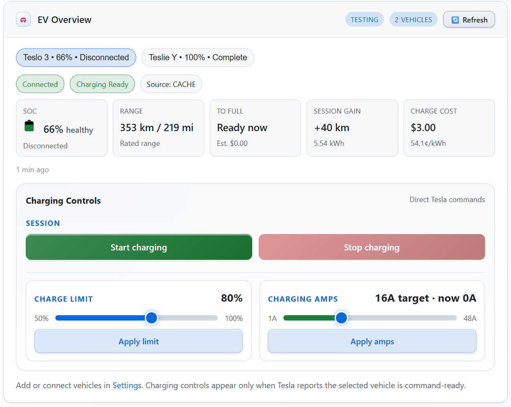The width and height of the screenshot is (511, 407).
Task: Click the refresh arrows icon on Refresh button
Action: (x=455, y=19)
